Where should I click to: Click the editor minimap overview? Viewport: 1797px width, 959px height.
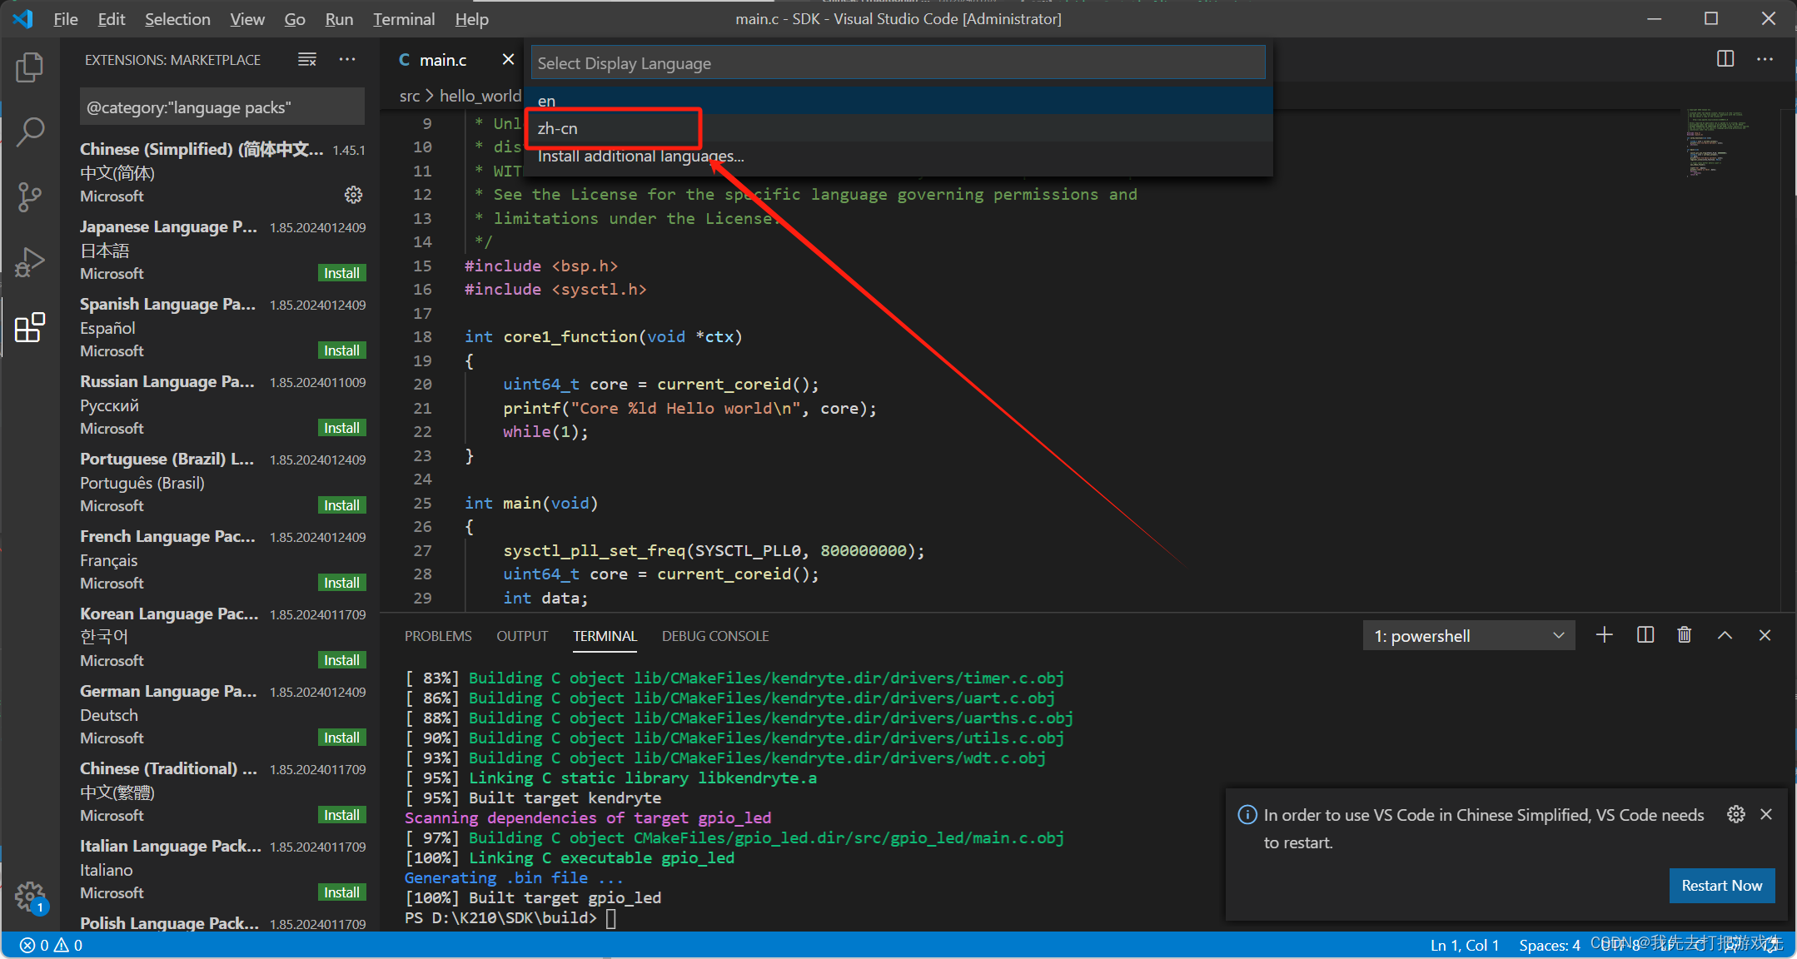click(x=1732, y=142)
